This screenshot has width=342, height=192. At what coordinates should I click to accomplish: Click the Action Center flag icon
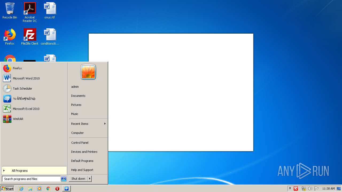[317, 189]
